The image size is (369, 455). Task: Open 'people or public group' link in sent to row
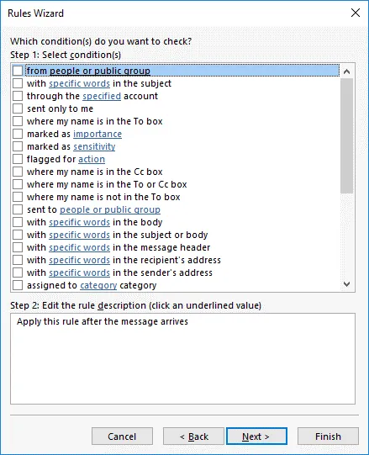(x=110, y=209)
